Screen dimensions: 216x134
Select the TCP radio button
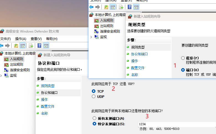pos(93,91)
